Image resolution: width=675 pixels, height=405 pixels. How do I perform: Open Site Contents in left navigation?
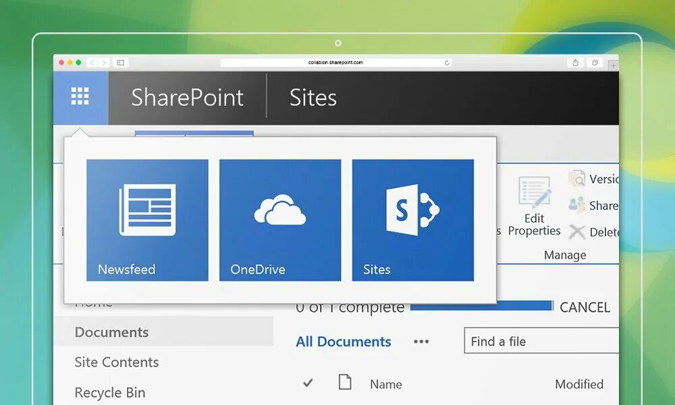117,362
